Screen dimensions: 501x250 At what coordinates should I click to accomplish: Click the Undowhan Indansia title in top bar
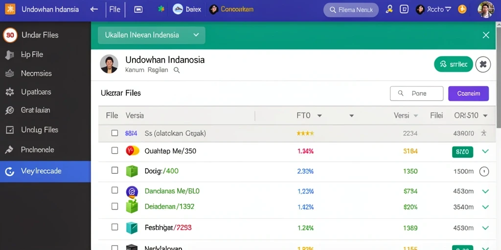pos(50,9)
